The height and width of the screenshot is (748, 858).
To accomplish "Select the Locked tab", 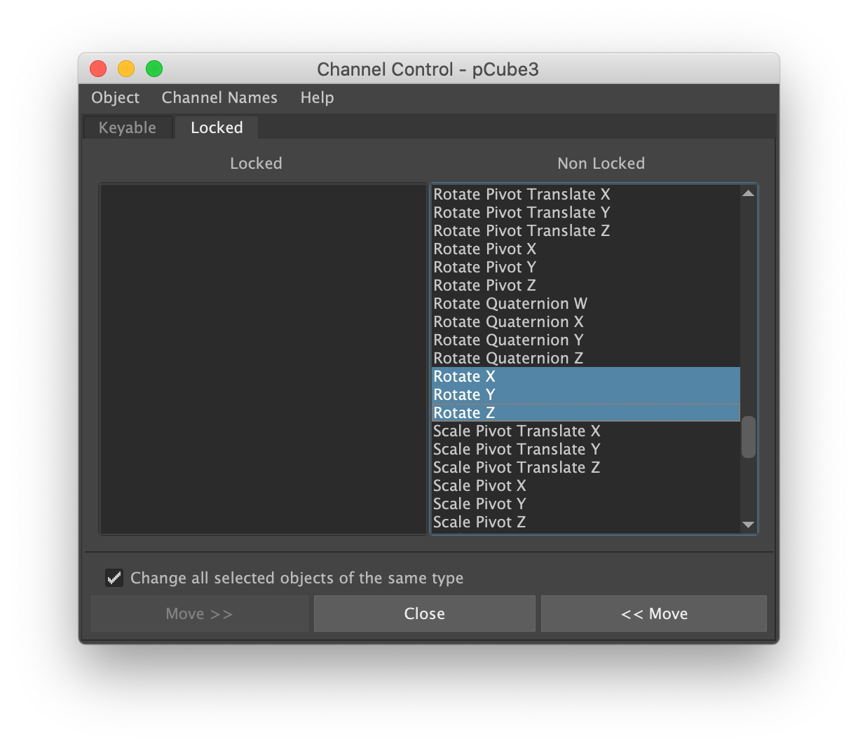I will 217,128.
